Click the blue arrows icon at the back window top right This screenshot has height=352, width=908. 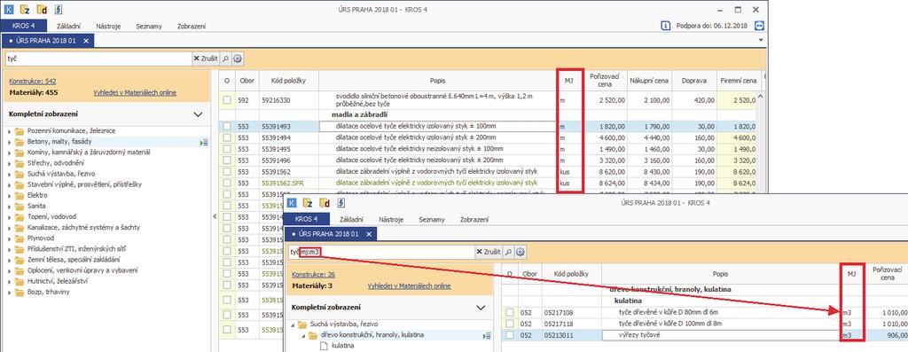(760, 26)
